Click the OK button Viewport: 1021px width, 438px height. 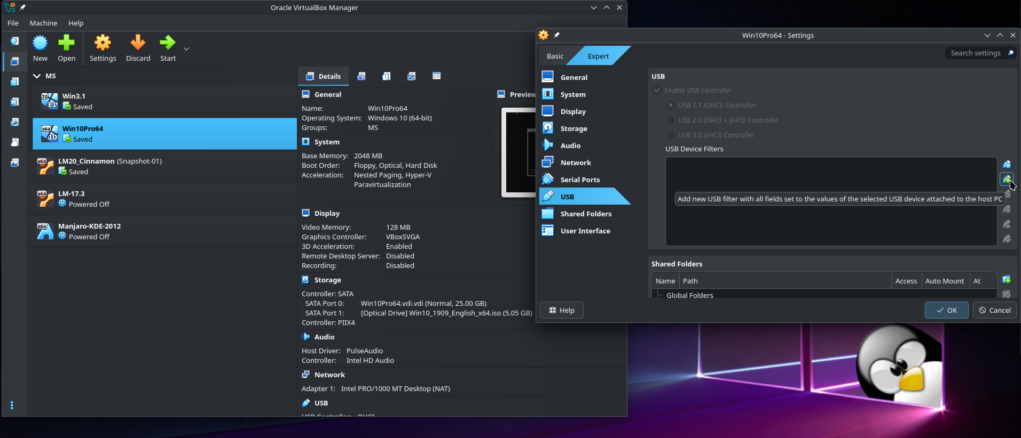pos(946,310)
